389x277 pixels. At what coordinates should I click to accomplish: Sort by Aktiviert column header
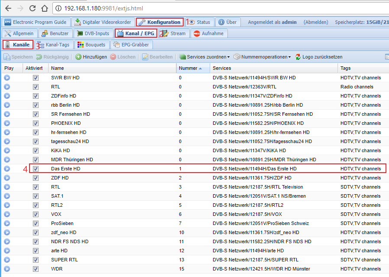35,68
